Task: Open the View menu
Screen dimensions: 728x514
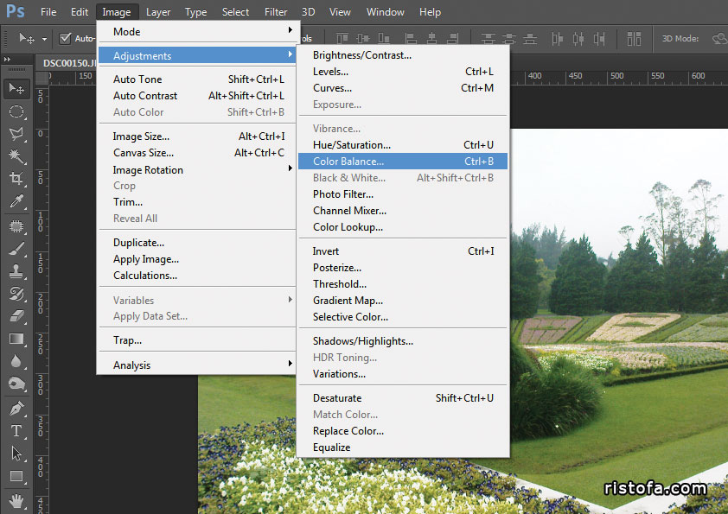Action: tap(340, 12)
